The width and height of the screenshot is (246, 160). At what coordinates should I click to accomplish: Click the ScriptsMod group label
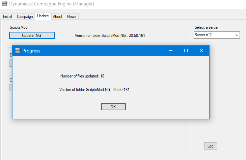pos(19,27)
